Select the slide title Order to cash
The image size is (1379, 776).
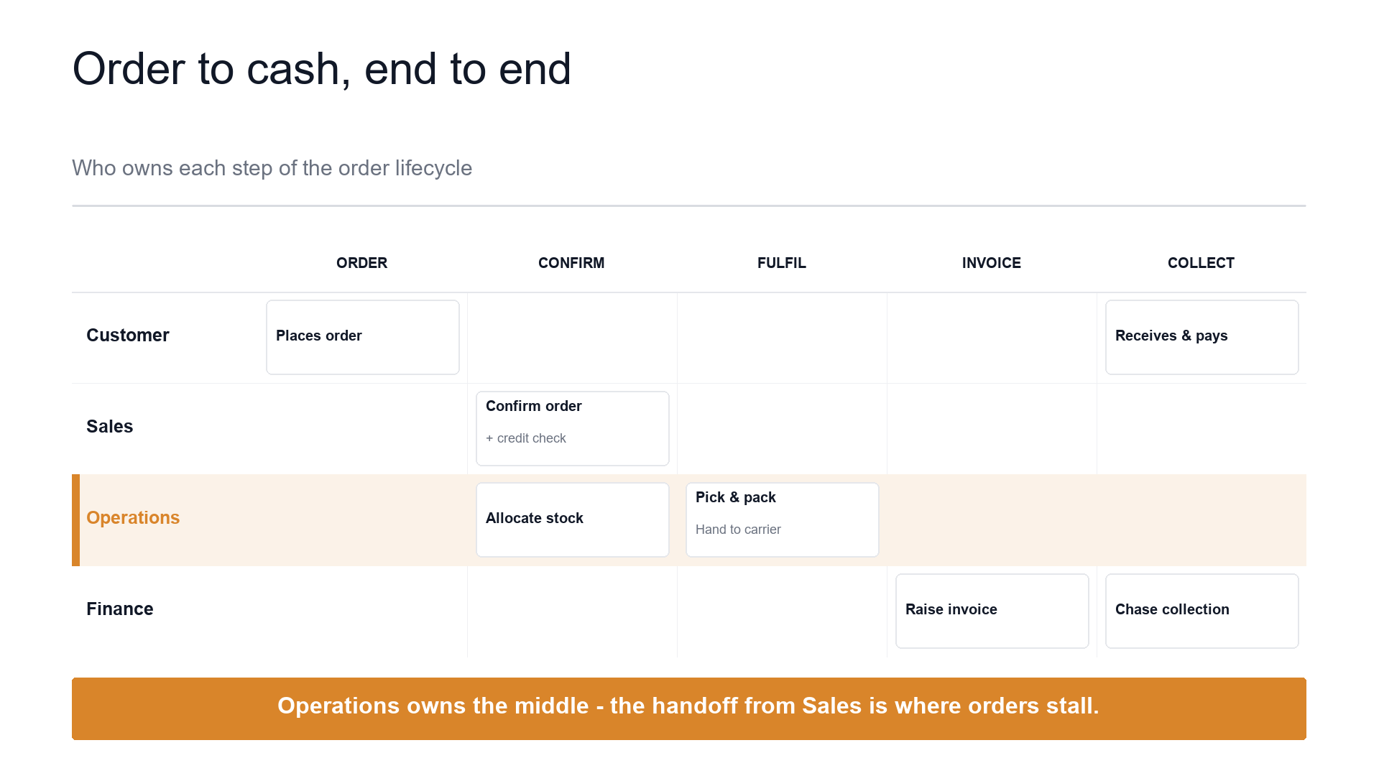(x=322, y=69)
